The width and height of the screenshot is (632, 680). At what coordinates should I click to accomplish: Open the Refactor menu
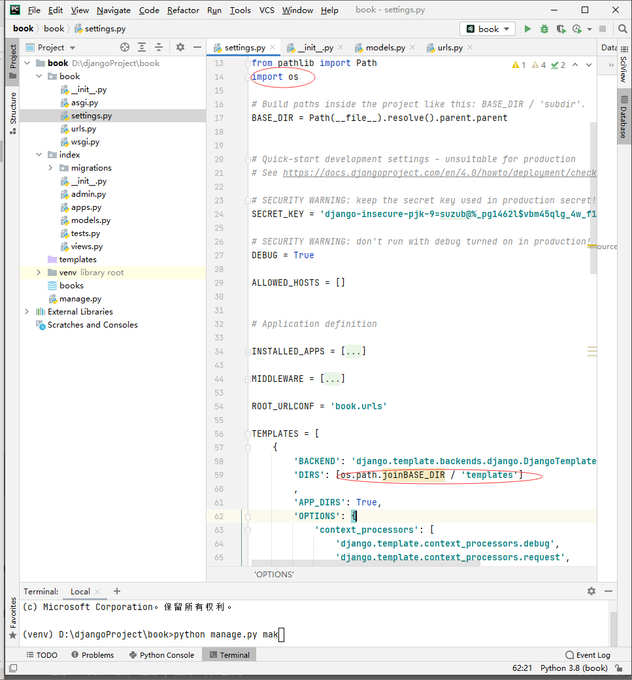click(x=183, y=10)
